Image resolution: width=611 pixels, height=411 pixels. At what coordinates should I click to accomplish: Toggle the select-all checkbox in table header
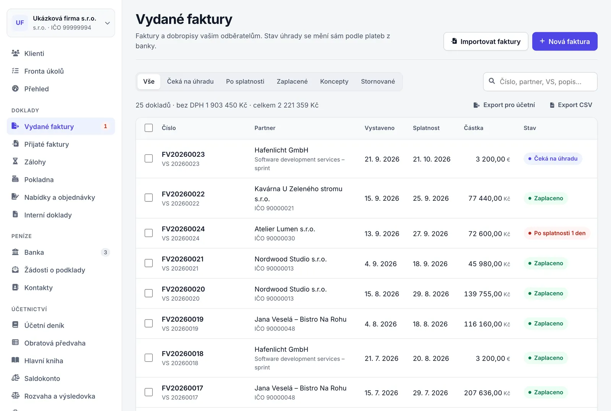(x=149, y=128)
